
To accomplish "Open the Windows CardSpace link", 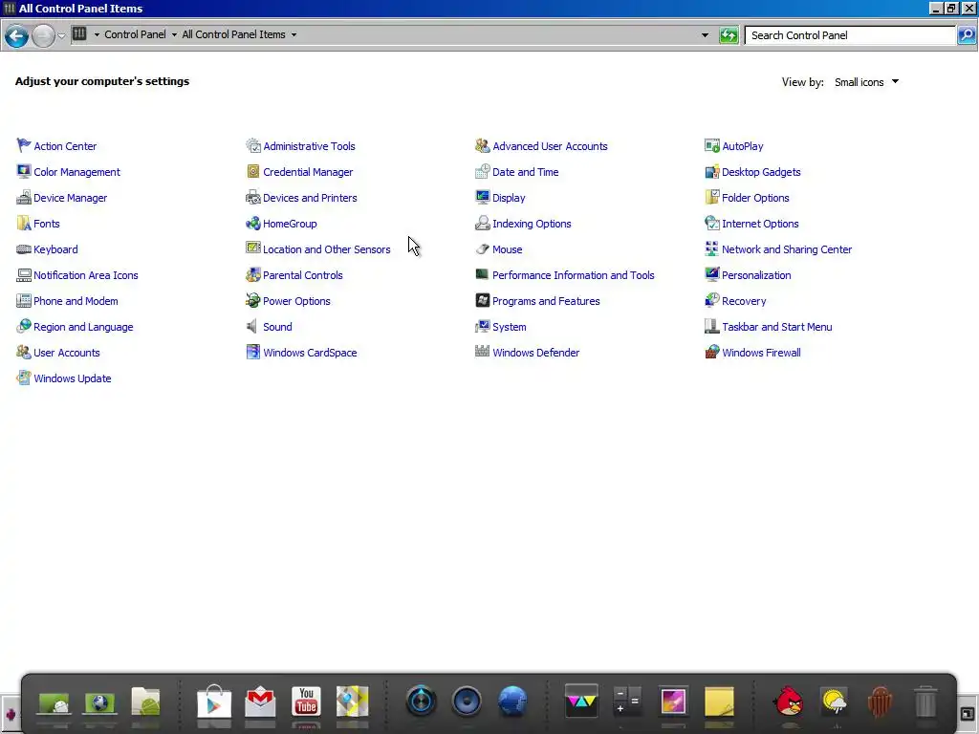I will (310, 352).
